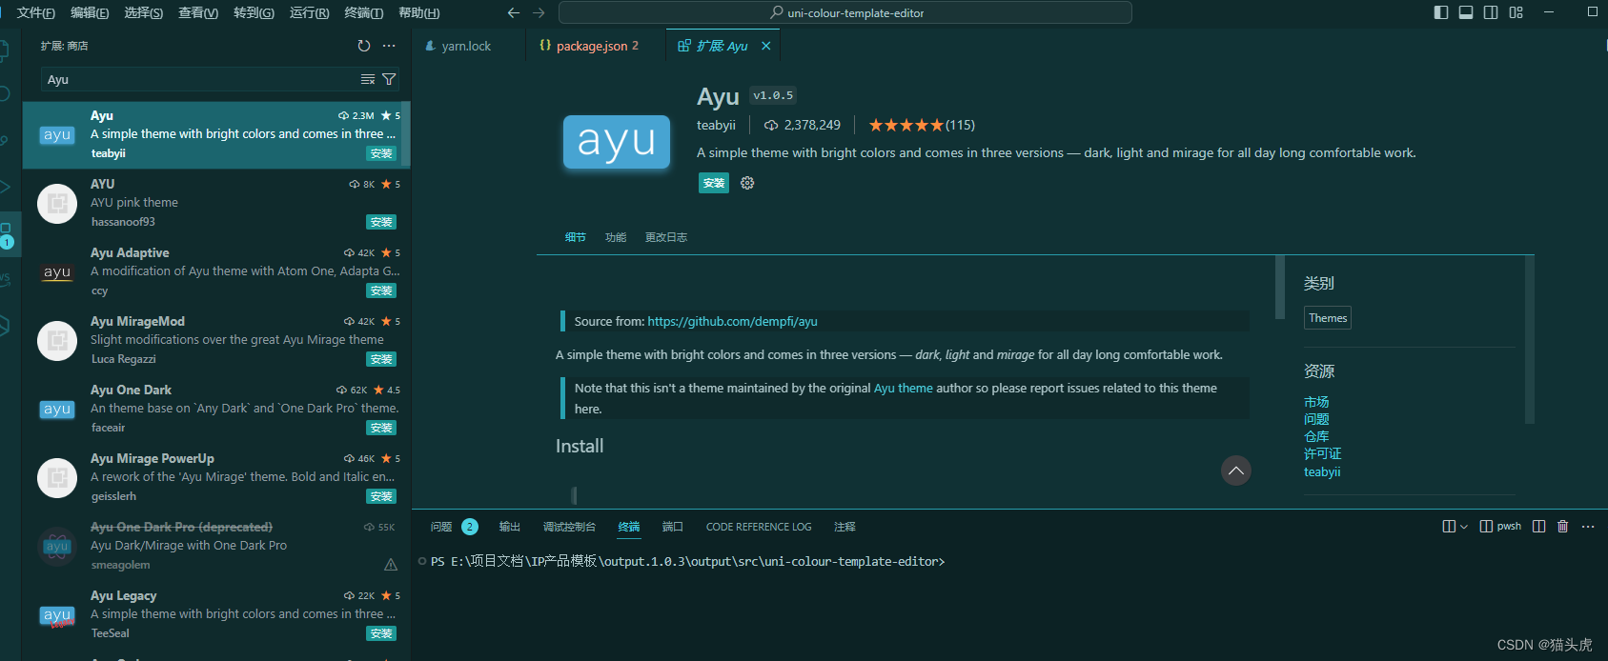Open the github.com/dempfi/ayu source link
1608x661 pixels.
732,322
